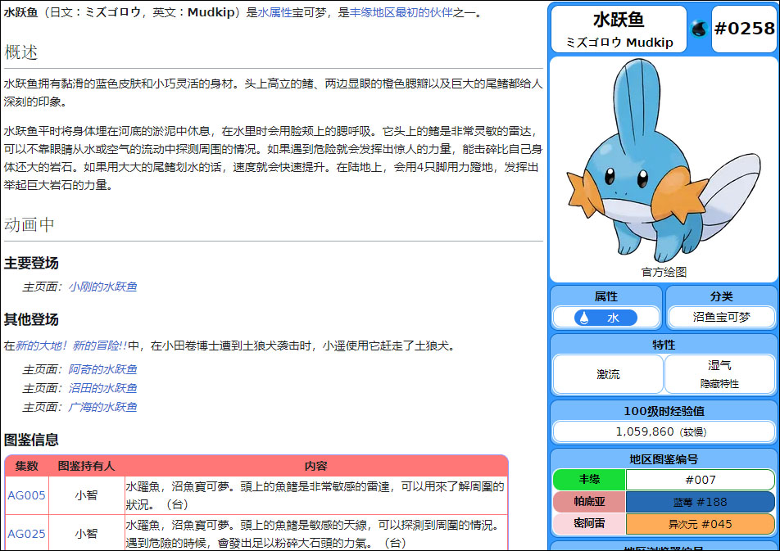The height and width of the screenshot is (551, 780).
Task: Click the 图鉴信息 subheading
Action: pyautogui.click(x=31, y=440)
